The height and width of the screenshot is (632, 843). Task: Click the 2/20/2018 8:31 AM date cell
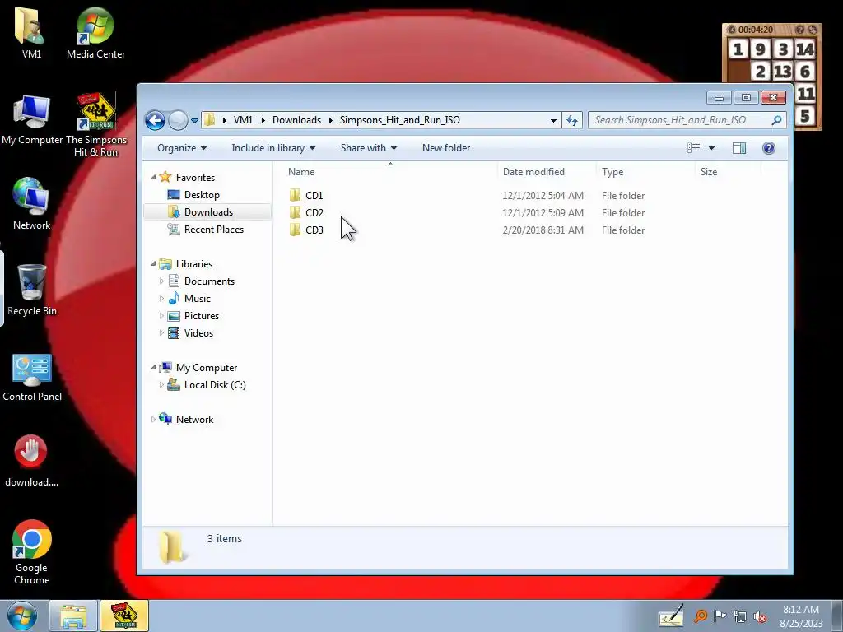pyautogui.click(x=543, y=230)
